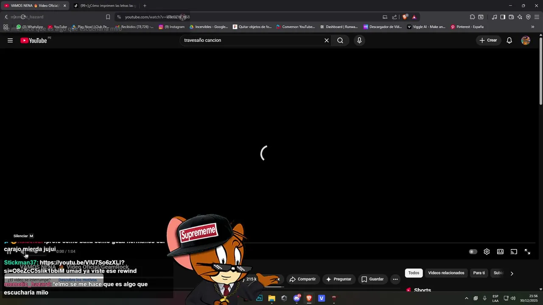Open the account avatar menu

(526, 40)
